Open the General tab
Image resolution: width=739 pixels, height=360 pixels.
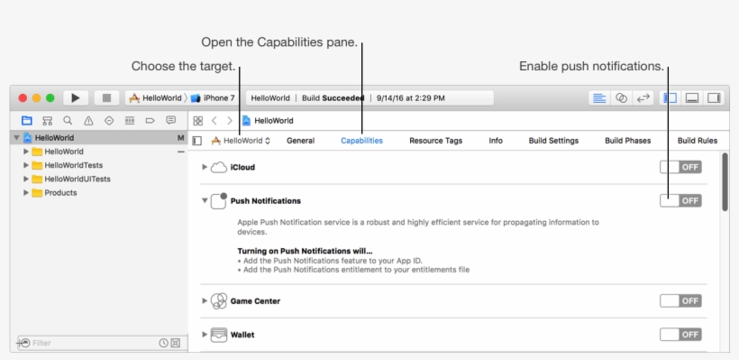pyautogui.click(x=301, y=141)
